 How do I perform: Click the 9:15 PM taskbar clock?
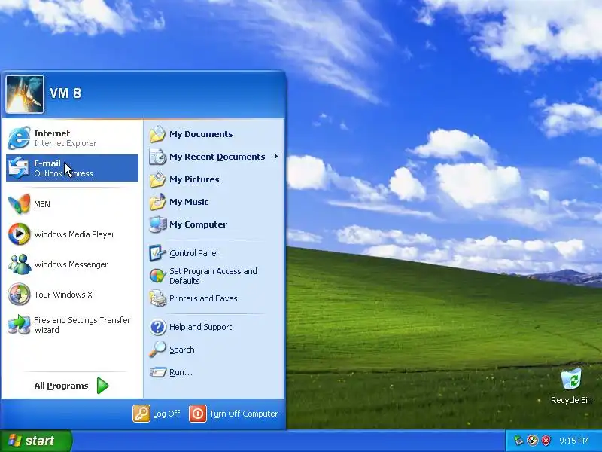point(573,441)
